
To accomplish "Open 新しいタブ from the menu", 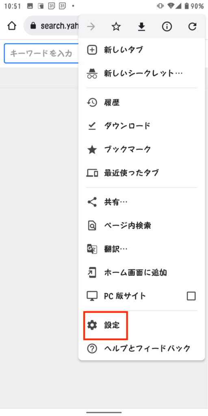I will point(142,50).
